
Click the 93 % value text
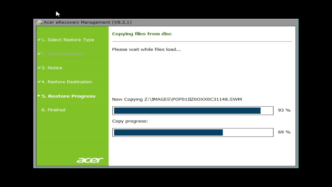[x=284, y=110]
